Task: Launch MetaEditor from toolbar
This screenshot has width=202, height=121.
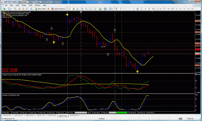Action: (48, 9)
